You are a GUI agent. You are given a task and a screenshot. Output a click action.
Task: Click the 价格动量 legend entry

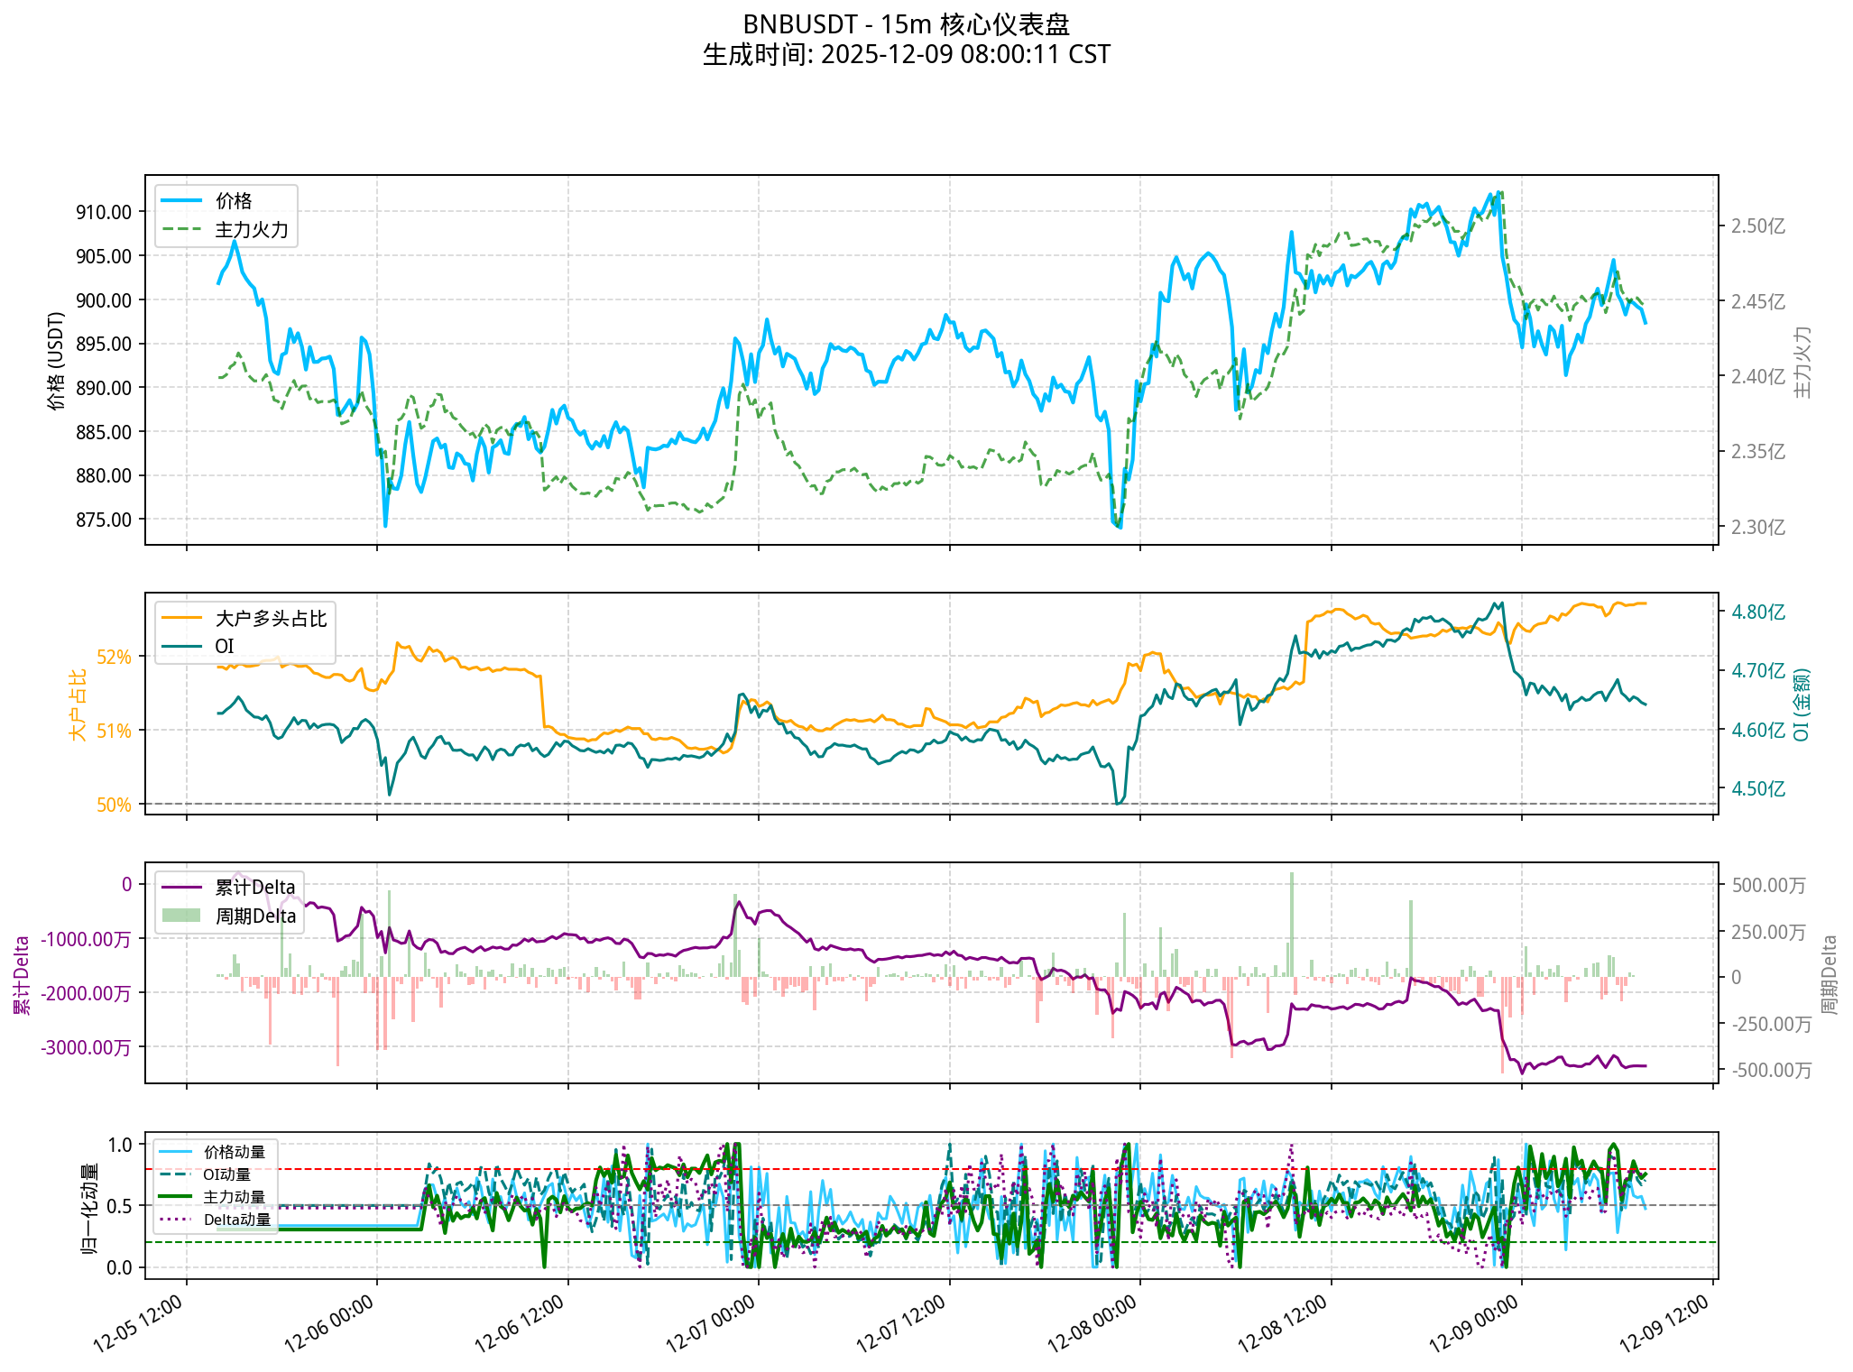click(234, 1152)
